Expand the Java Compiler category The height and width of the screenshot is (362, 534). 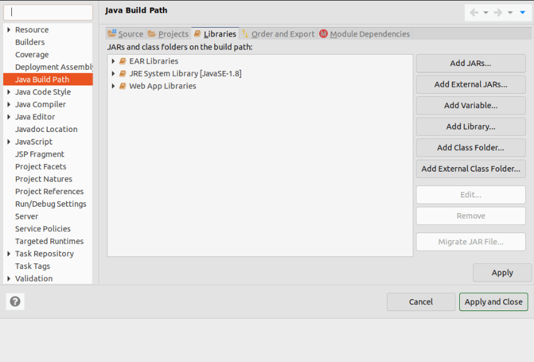pos(9,104)
